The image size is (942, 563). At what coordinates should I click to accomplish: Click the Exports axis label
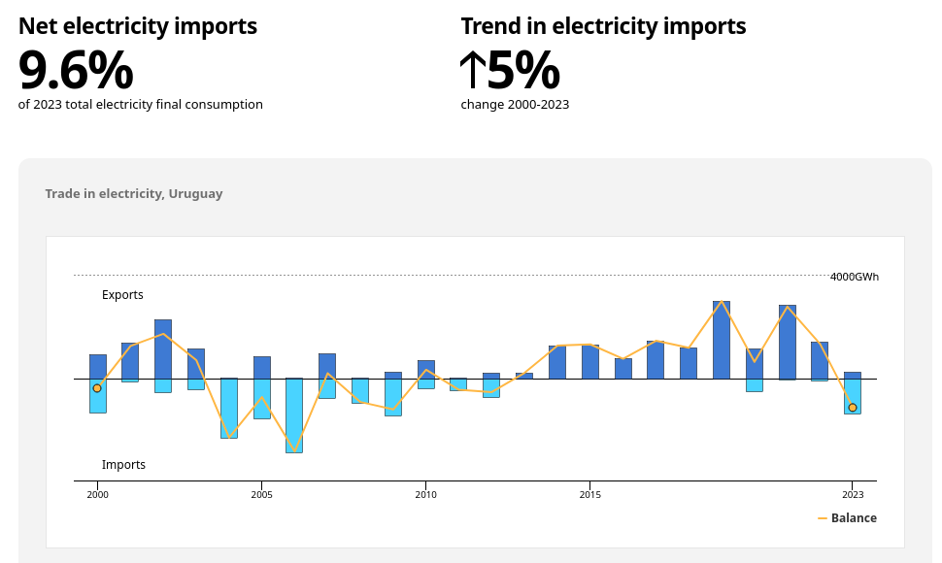[122, 295]
